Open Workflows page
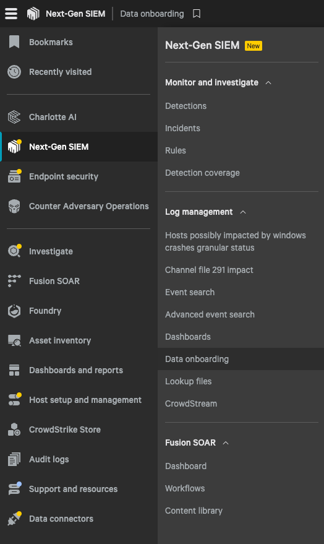Image resolution: width=324 pixels, height=544 pixels. click(x=185, y=488)
